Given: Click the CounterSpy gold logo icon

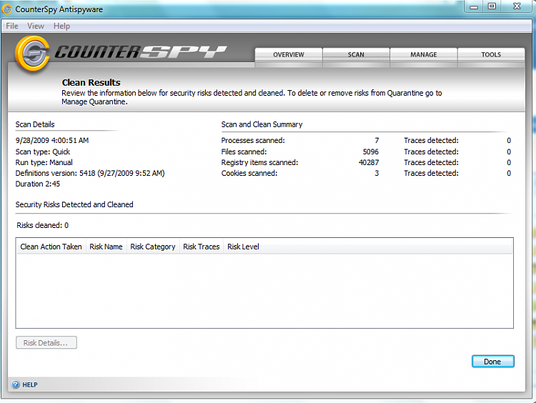Looking at the screenshot, I should tap(32, 54).
